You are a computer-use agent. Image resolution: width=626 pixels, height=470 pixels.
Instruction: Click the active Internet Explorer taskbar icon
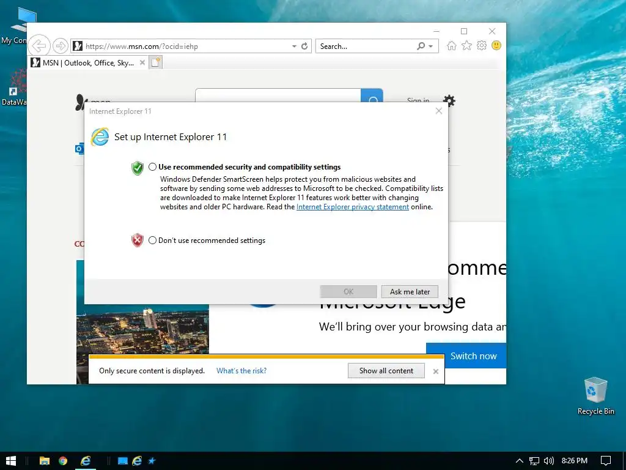click(x=86, y=461)
